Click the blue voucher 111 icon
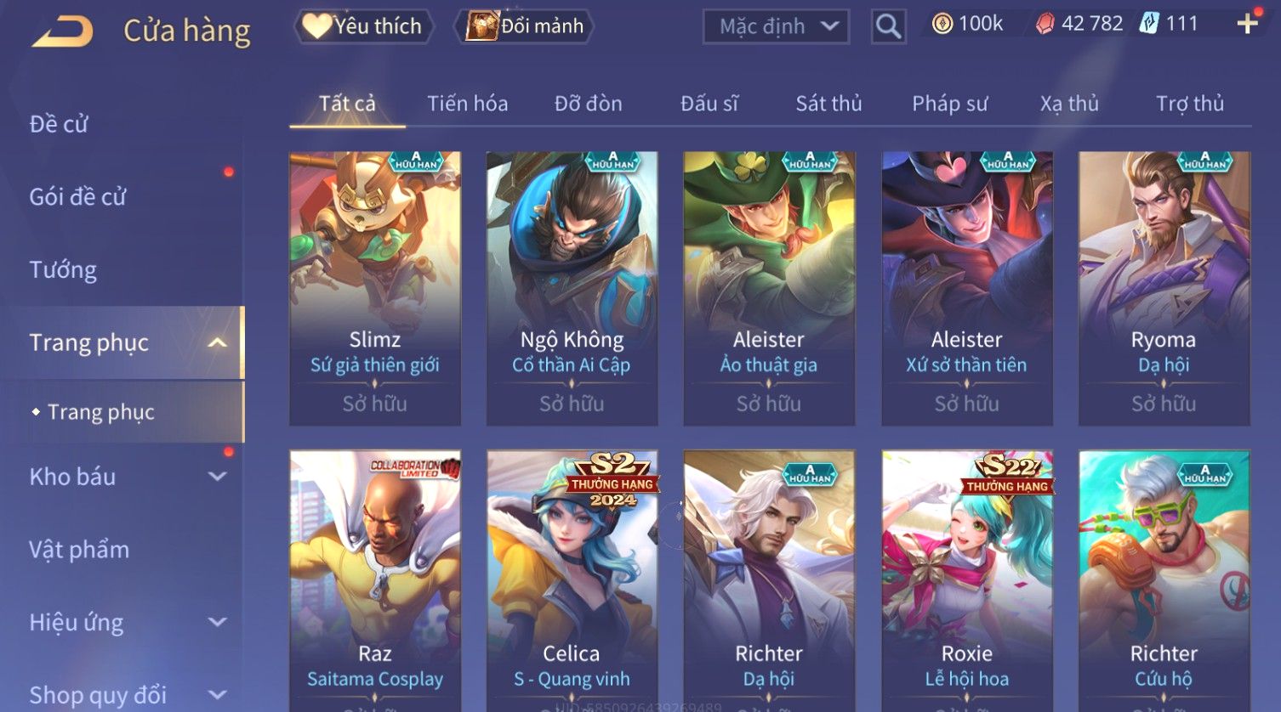 pyautogui.click(x=1149, y=24)
